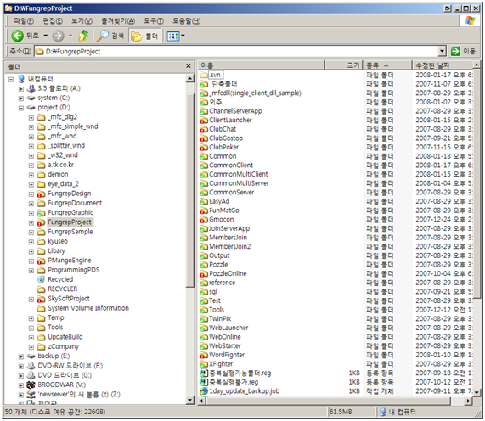Select the ClientLauncher folder icon
This screenshot has height=421, width=485.
click(x=204, y=120)
